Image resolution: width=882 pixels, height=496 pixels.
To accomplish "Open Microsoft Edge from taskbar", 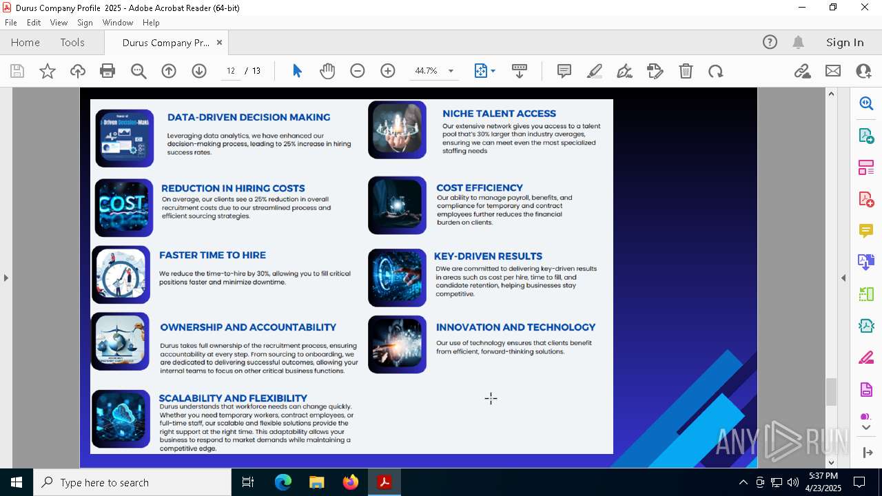I will (283, 482).
